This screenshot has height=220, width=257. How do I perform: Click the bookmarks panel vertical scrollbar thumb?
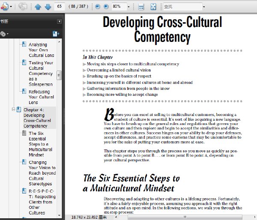pos(59,75)
